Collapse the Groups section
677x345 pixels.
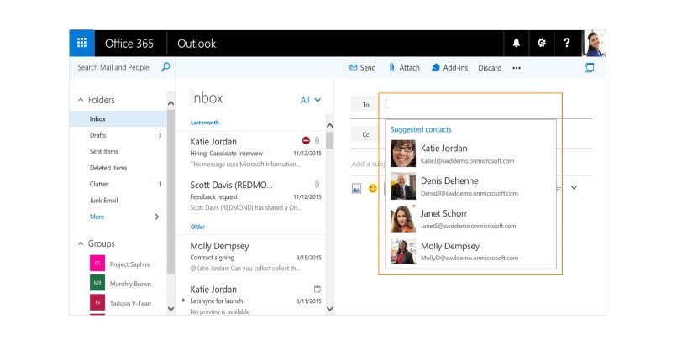[81, 243]
